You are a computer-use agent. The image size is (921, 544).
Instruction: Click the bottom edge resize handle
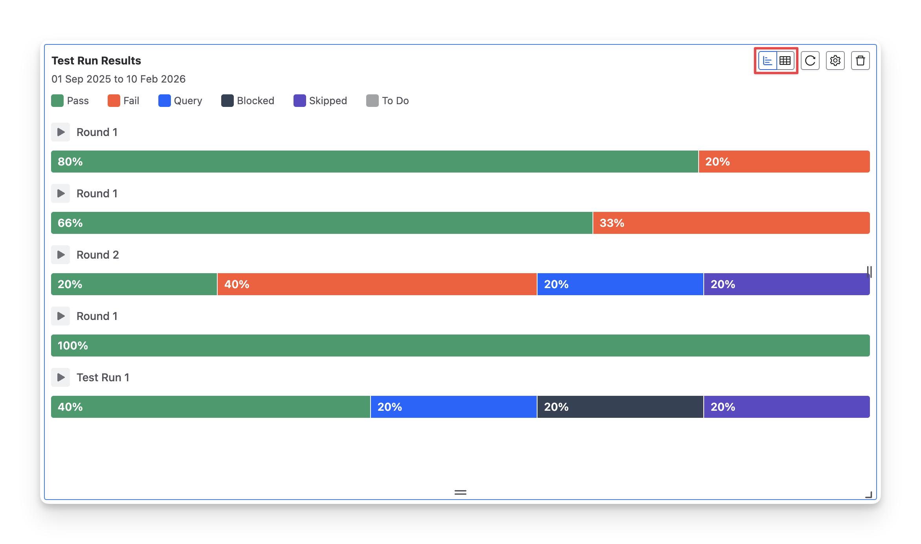[x=460, y=492]
